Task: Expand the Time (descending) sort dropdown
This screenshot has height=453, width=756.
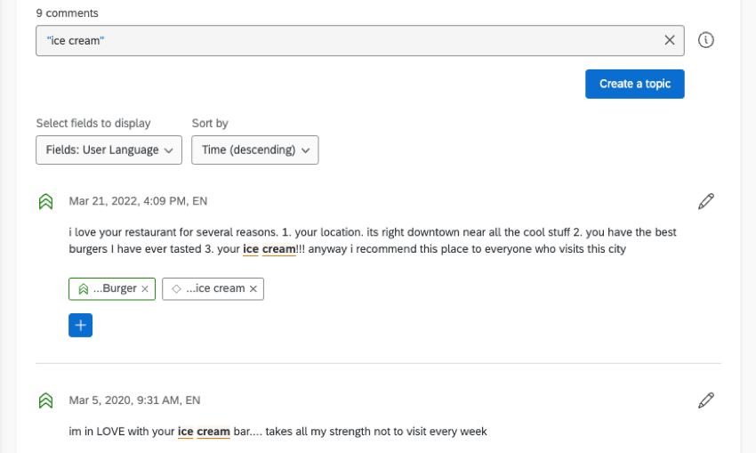Action: (254, 150)
